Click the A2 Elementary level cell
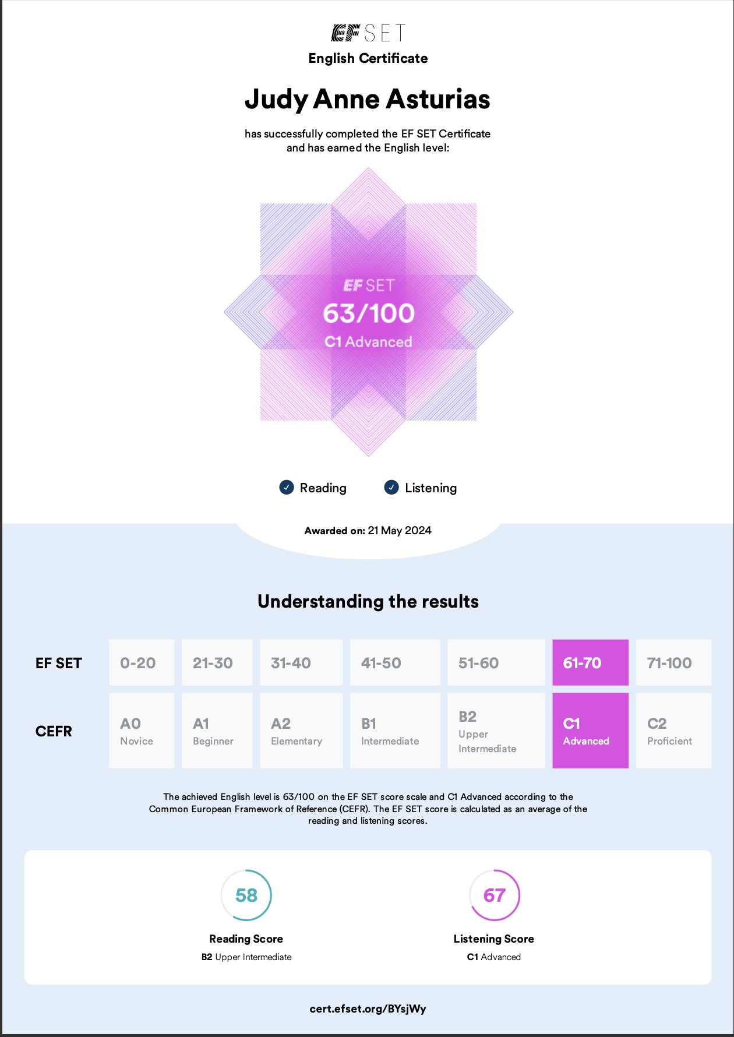734x1037 pixels. (301, 731)
